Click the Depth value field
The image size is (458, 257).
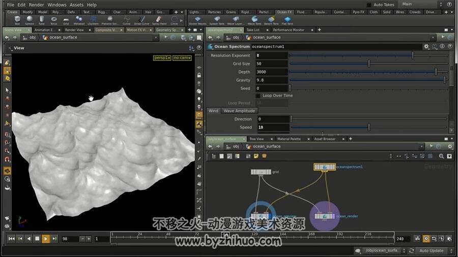(x=271, y=72)
